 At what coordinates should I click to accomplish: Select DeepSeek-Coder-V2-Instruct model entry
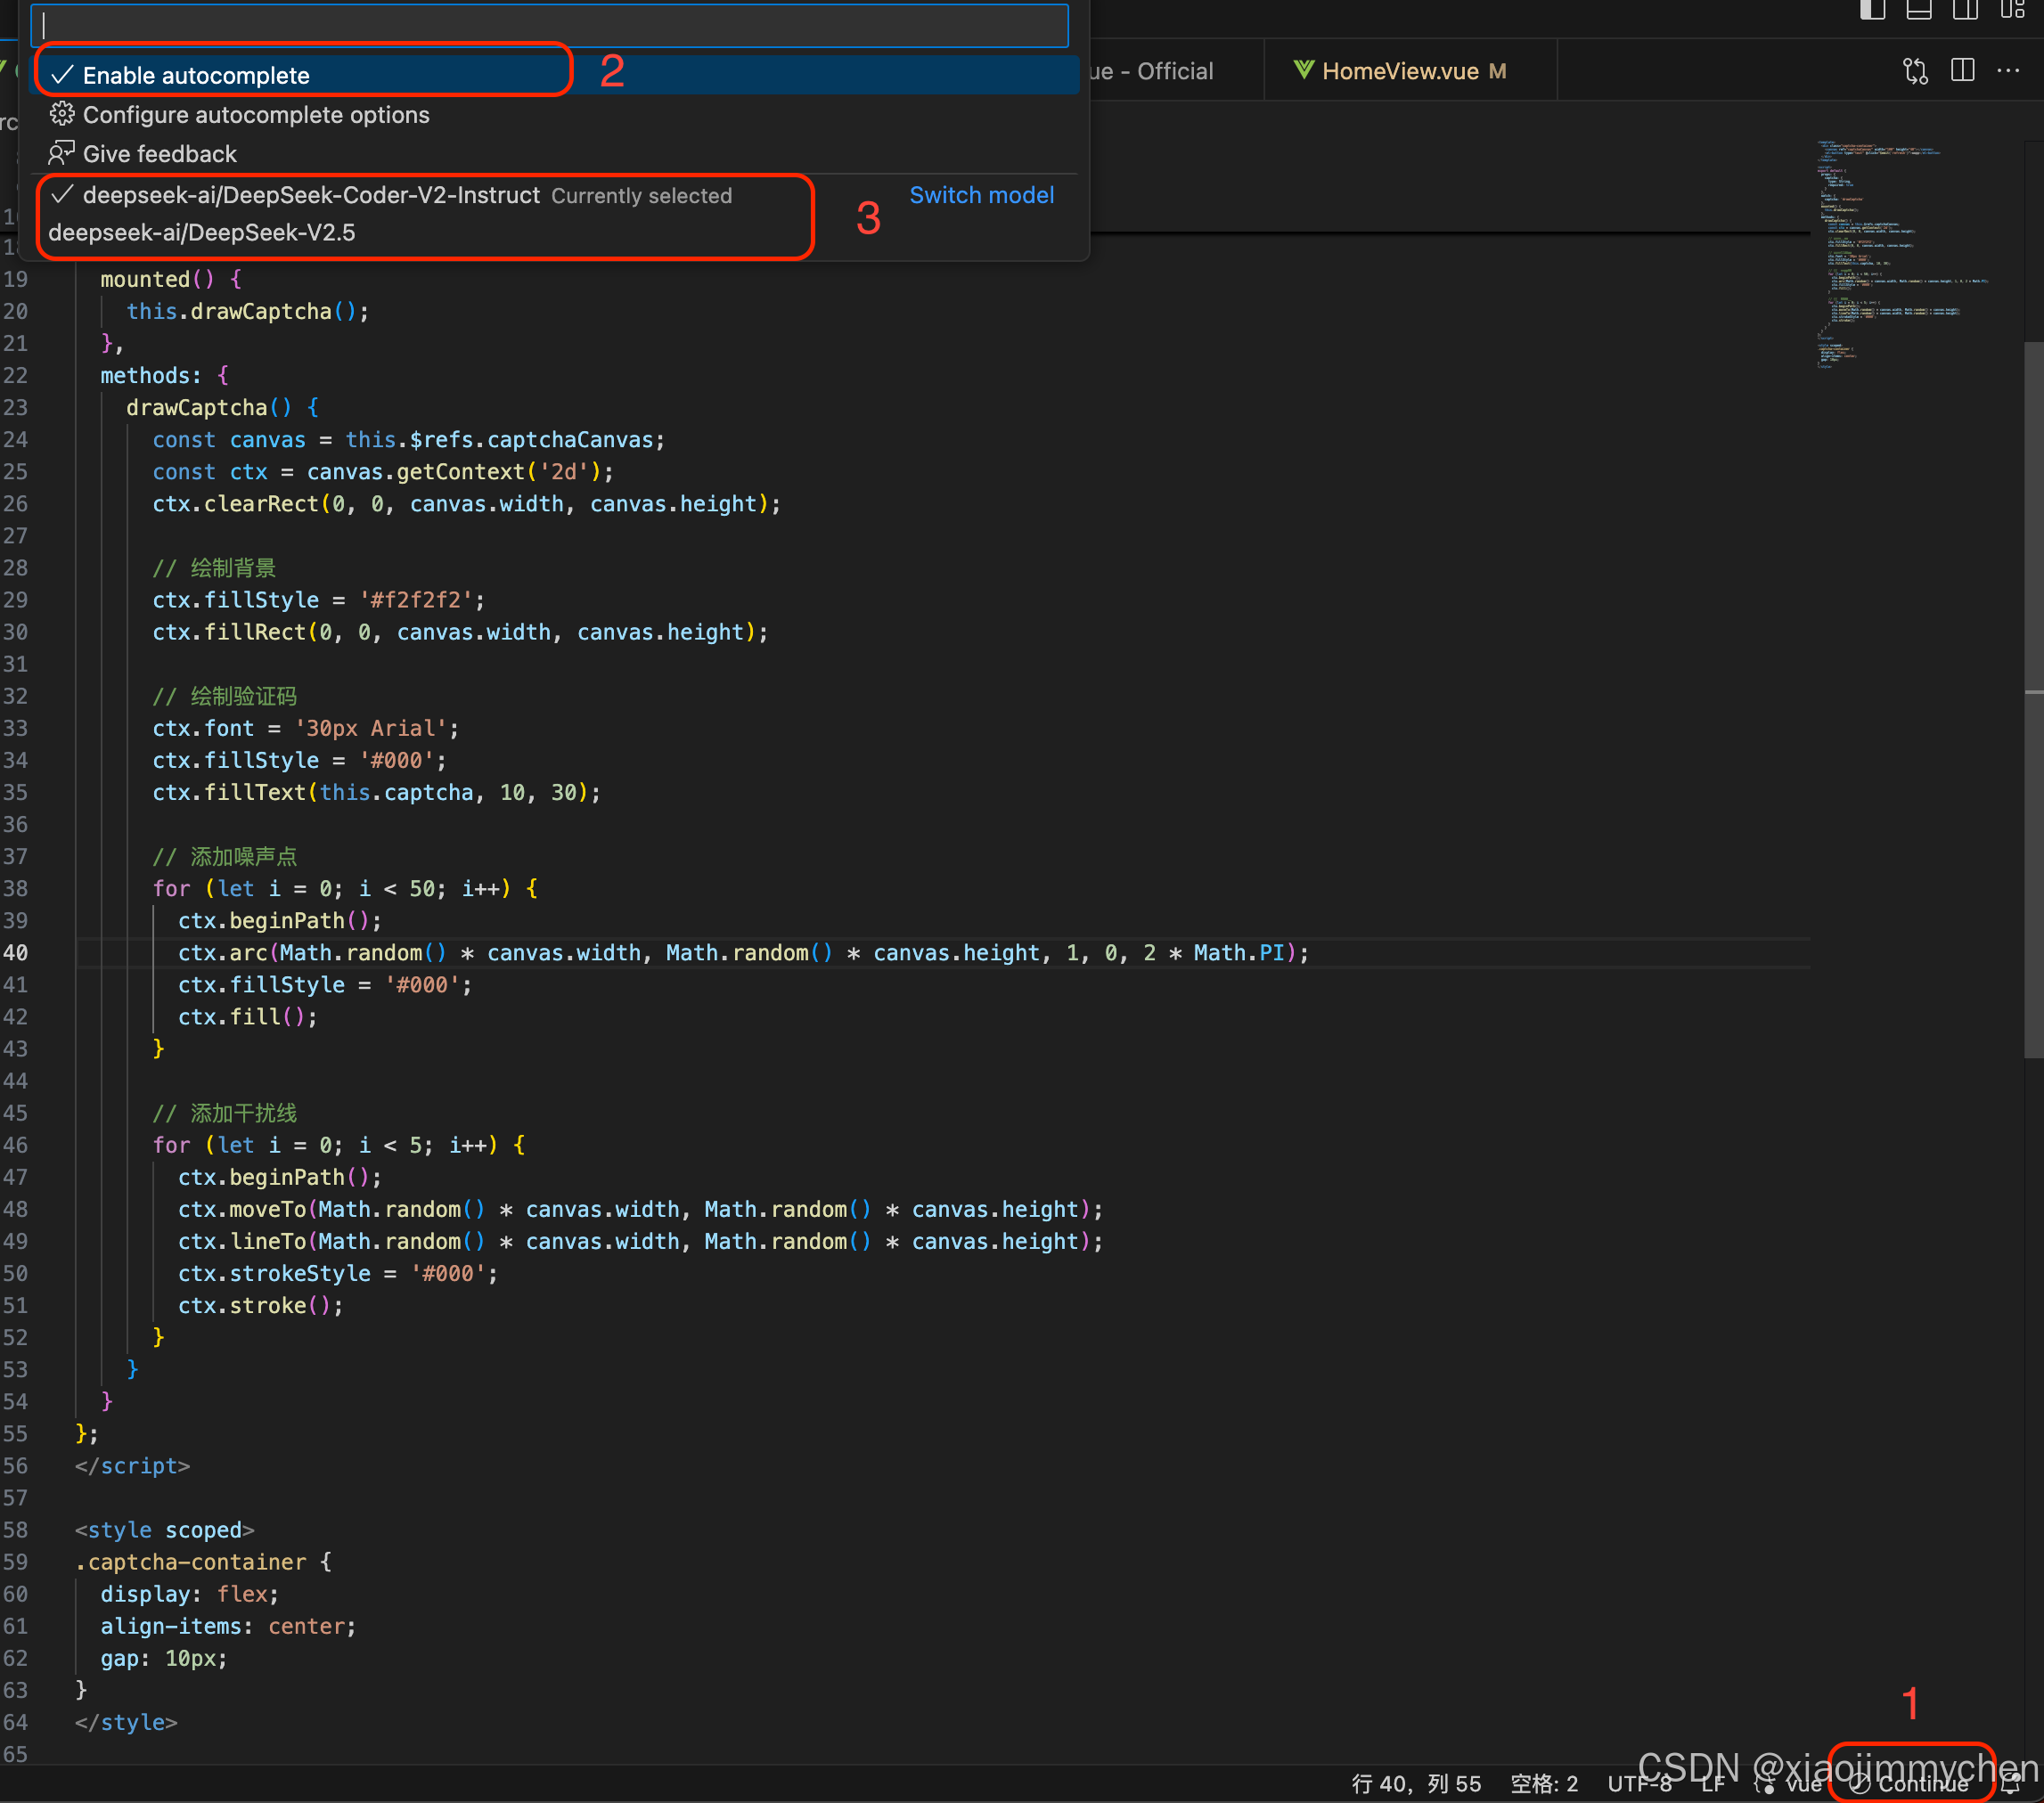pyautogui.click(x=311, y=195)
